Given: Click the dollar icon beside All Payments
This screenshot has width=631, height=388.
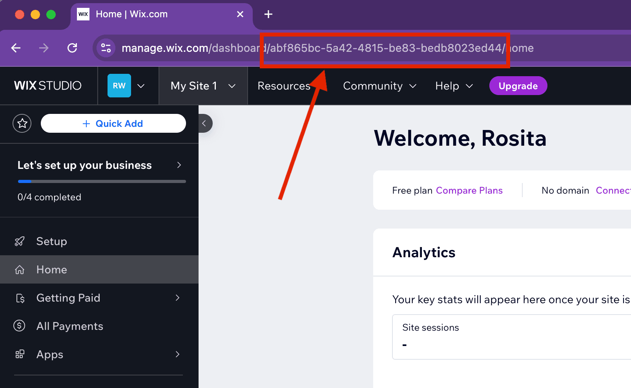Looking at the screenshot, I should click(x=19, y=326).
